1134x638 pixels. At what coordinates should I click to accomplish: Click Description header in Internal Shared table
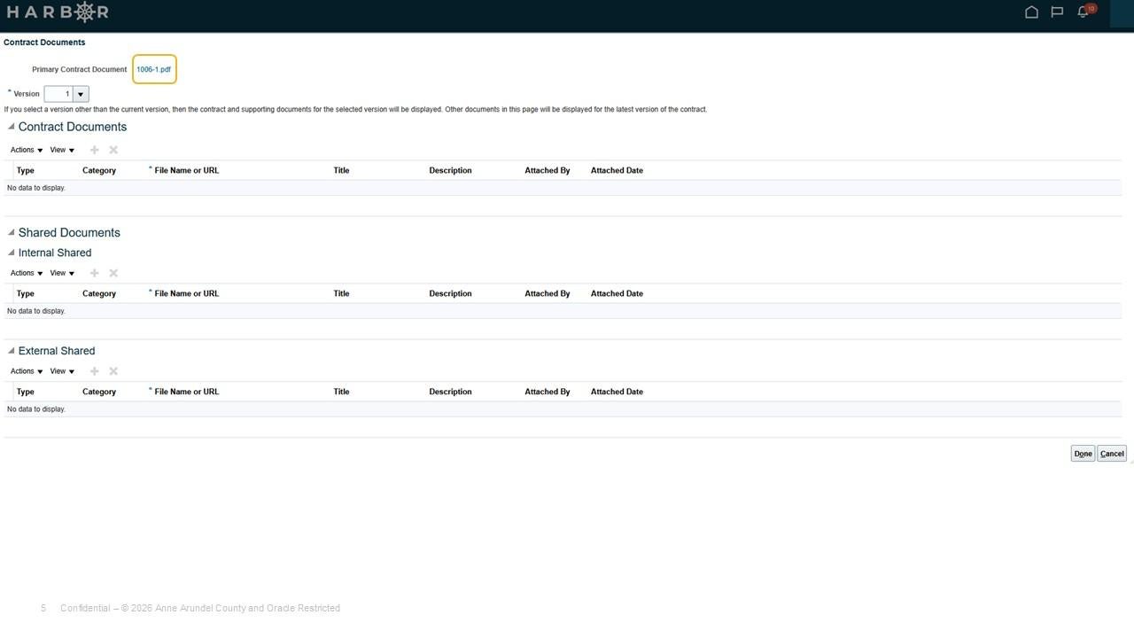pos(450,293)
